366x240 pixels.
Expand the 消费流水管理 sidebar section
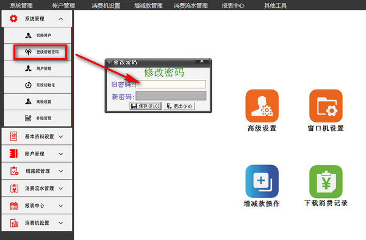tap(37, 188)
